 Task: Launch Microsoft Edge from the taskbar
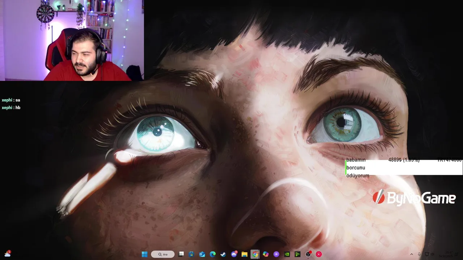pos(213,254)
